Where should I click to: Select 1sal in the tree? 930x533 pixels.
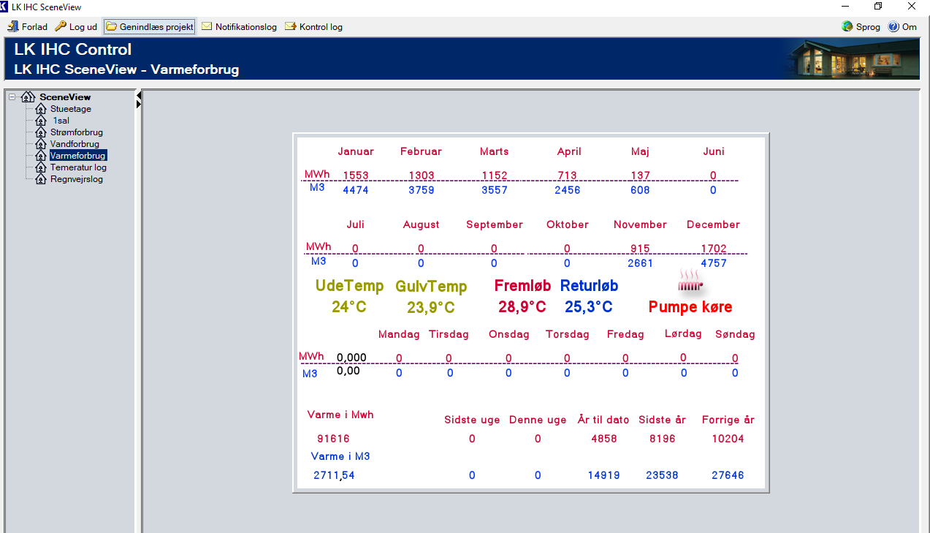coord(61,121)
